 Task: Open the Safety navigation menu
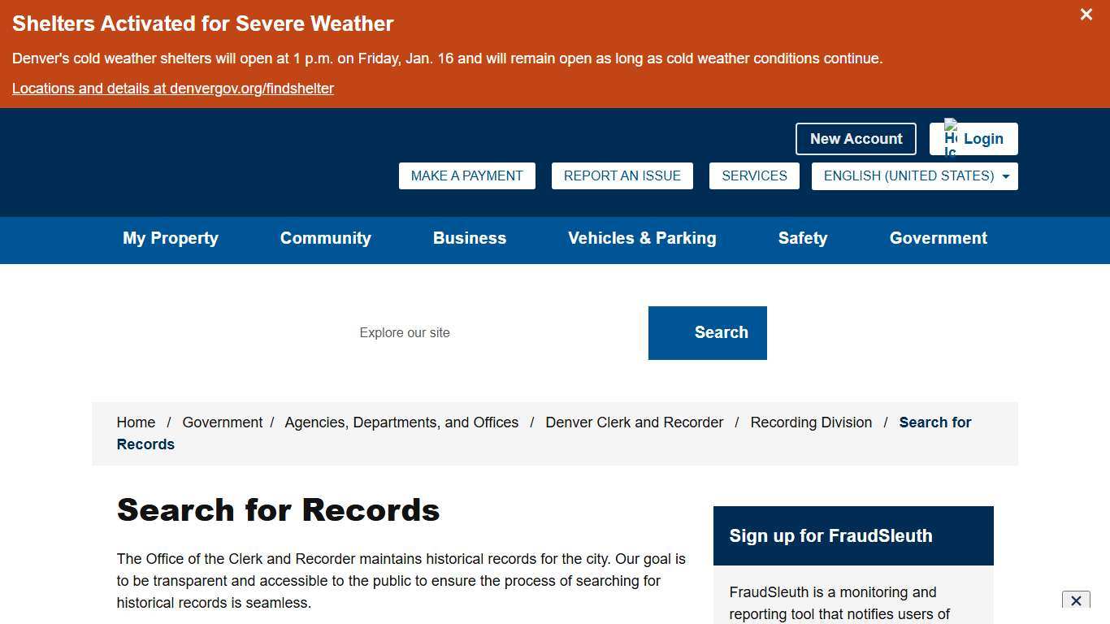click(803, 238)
